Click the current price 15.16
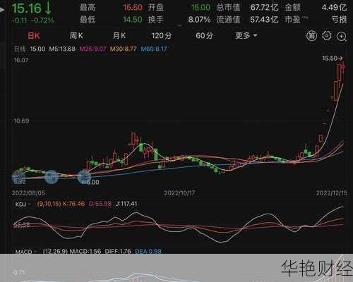This screenshot has width=353, height=282. 27,8
